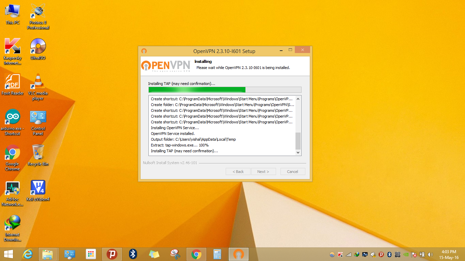Select the Kaspersky Internet Security desktop icon
The width and height of the screenshot is (465, 261).
click(x=13, y=51)
